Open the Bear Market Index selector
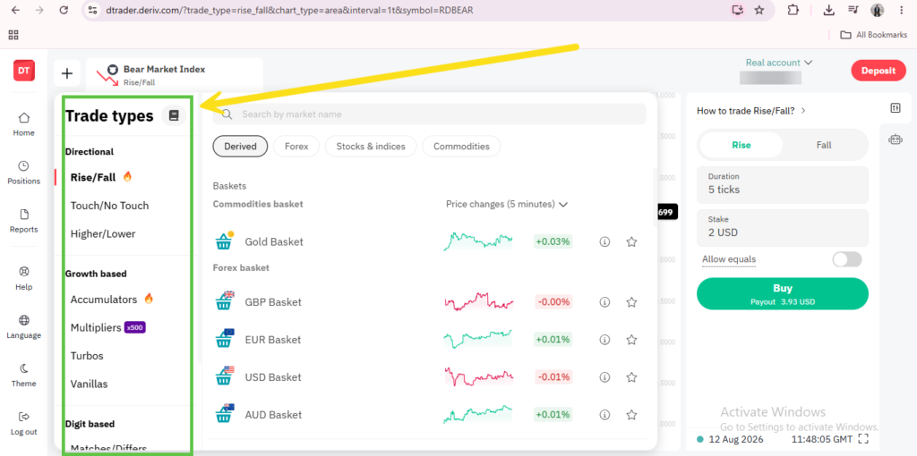The height and width of the screenshot is (456, 917). (x=175, y=76)
